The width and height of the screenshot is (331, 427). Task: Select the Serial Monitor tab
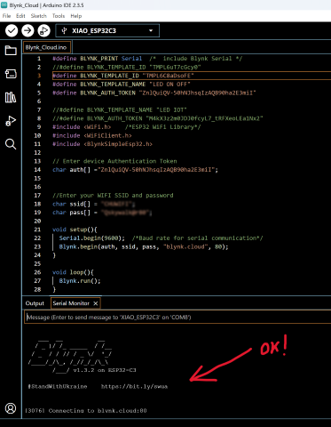[x=71, y=303]
